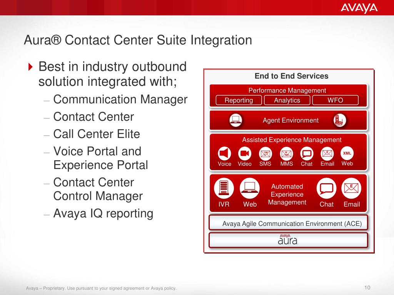
Task: Click the Chat icon in Automated Experience
Action: [x=326, y=188]
